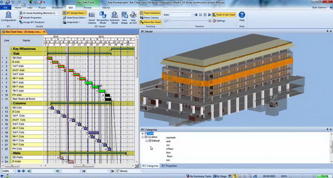Click By Stage in status bar
The image size is (333, 178).
pyautogui.click(x=220, y=176)
